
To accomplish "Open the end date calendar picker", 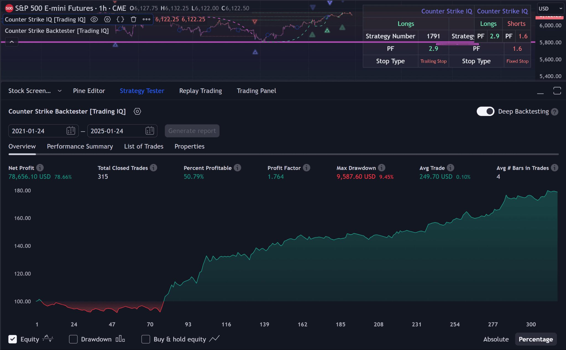I will pos(150,131).
